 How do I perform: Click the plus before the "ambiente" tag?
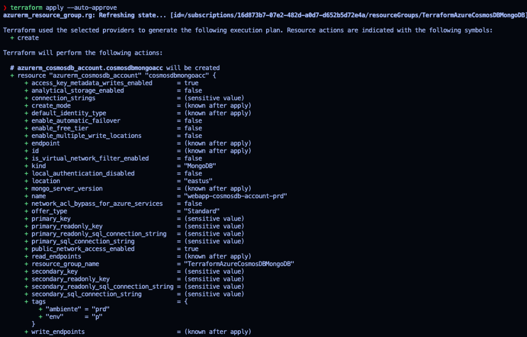pyautogui.click(x=41, y=309)
